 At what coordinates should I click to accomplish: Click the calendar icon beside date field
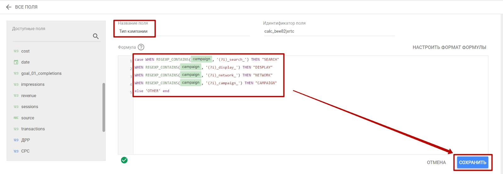pyautogui.click(x=16, y=62)
